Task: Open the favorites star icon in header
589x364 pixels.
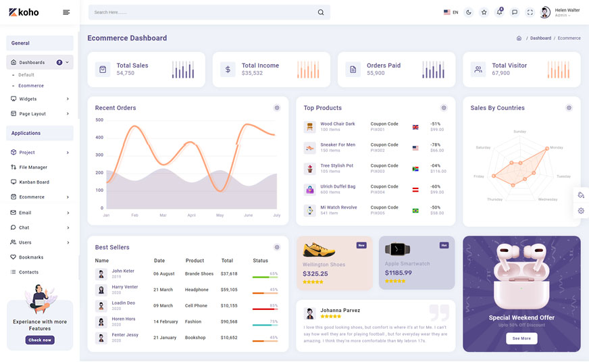Action: [484, 12]
